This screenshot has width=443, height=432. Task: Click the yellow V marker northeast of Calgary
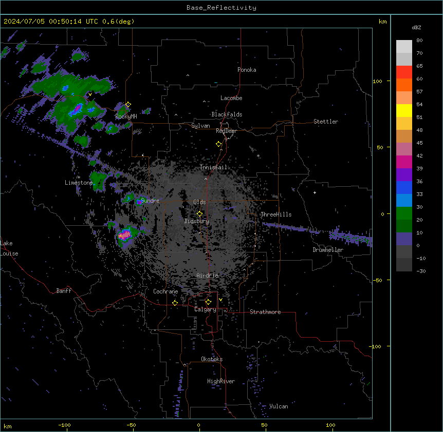point(220,300)
